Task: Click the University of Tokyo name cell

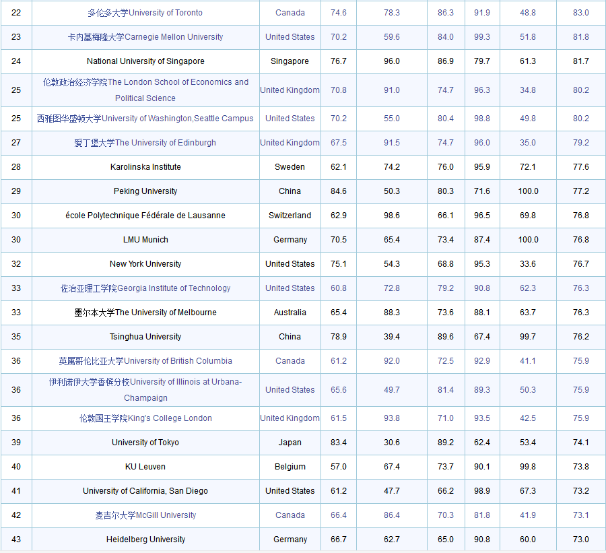Action: (x=145, y=443)
